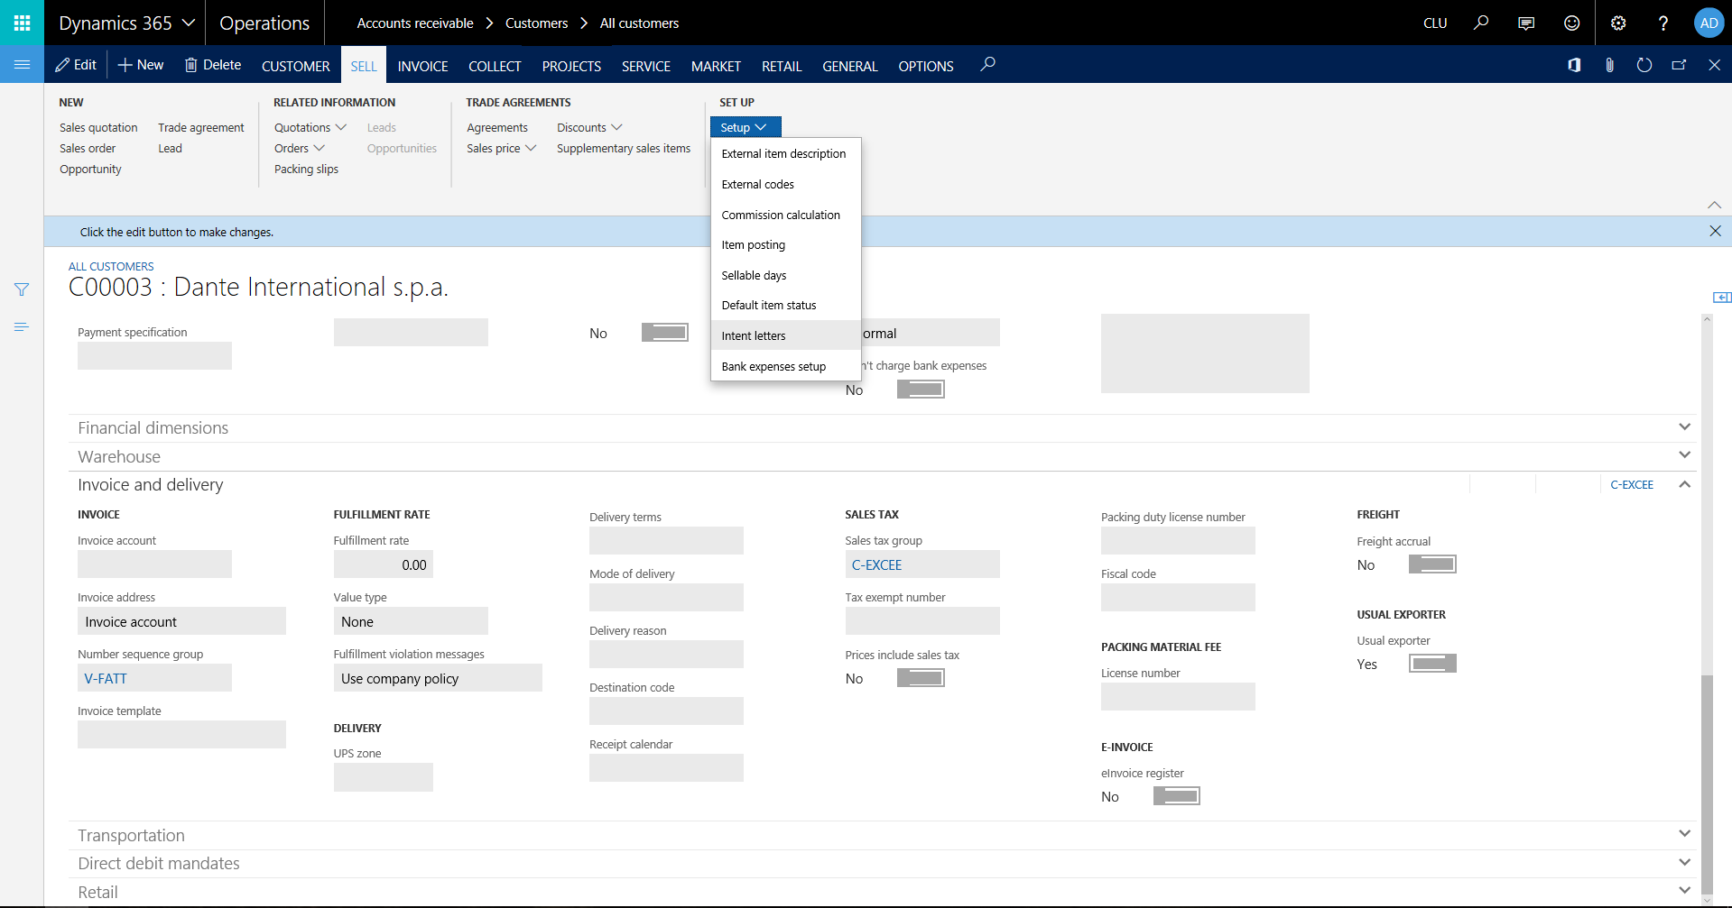Open the messages icon in top bar
The image size is (1732, 908).
1526,23
